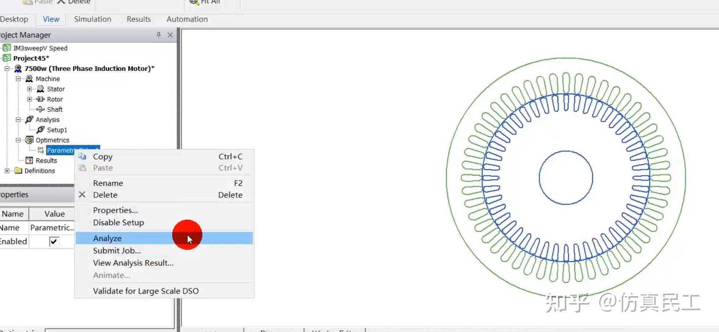Open Properties from the context menu
719x332 pixels.
(115, 210)
